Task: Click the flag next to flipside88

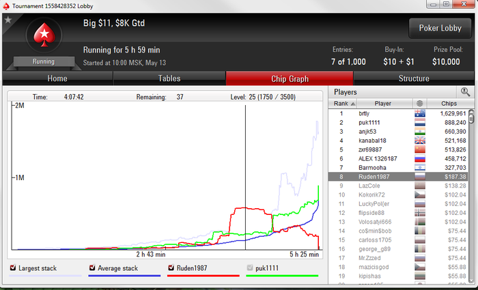Action: [420, 213]
